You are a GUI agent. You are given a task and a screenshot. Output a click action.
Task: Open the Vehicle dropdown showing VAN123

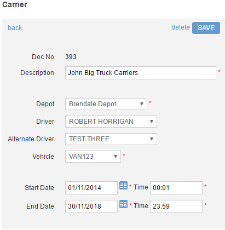[93, 157]
